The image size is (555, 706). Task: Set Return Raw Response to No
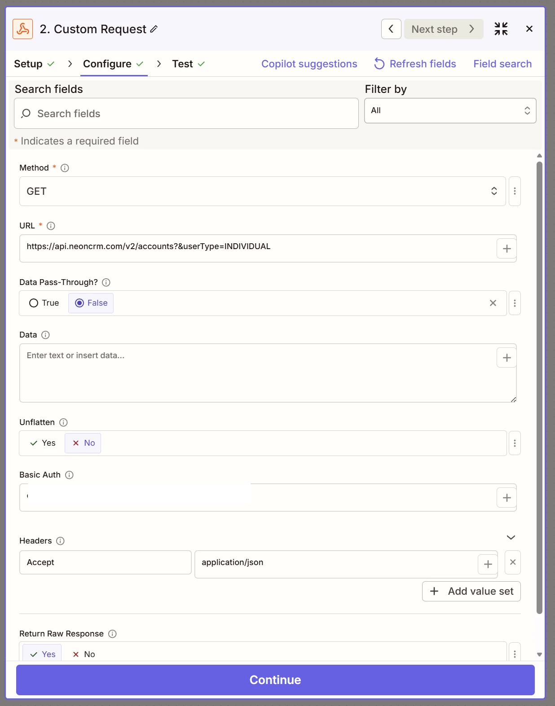pyautogui.click(x=84, y=654)
